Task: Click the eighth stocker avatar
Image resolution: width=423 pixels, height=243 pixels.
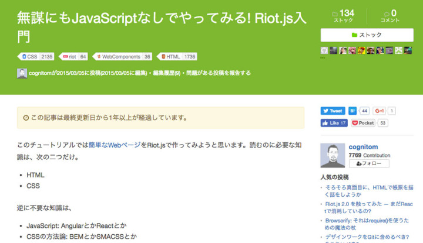Action: 390,50
